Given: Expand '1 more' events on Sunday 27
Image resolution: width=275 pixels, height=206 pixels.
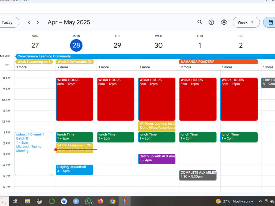Looking at the screenshot, I should click(x=21, y=67).
